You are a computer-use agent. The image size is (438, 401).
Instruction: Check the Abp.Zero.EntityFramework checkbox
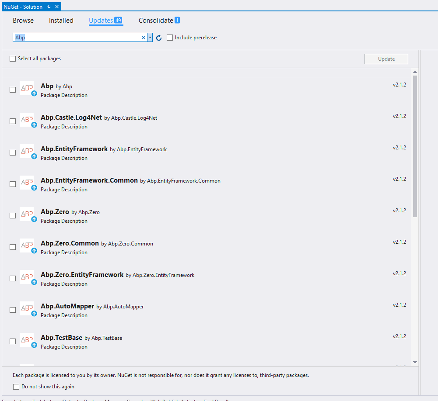tap(13, 279)
